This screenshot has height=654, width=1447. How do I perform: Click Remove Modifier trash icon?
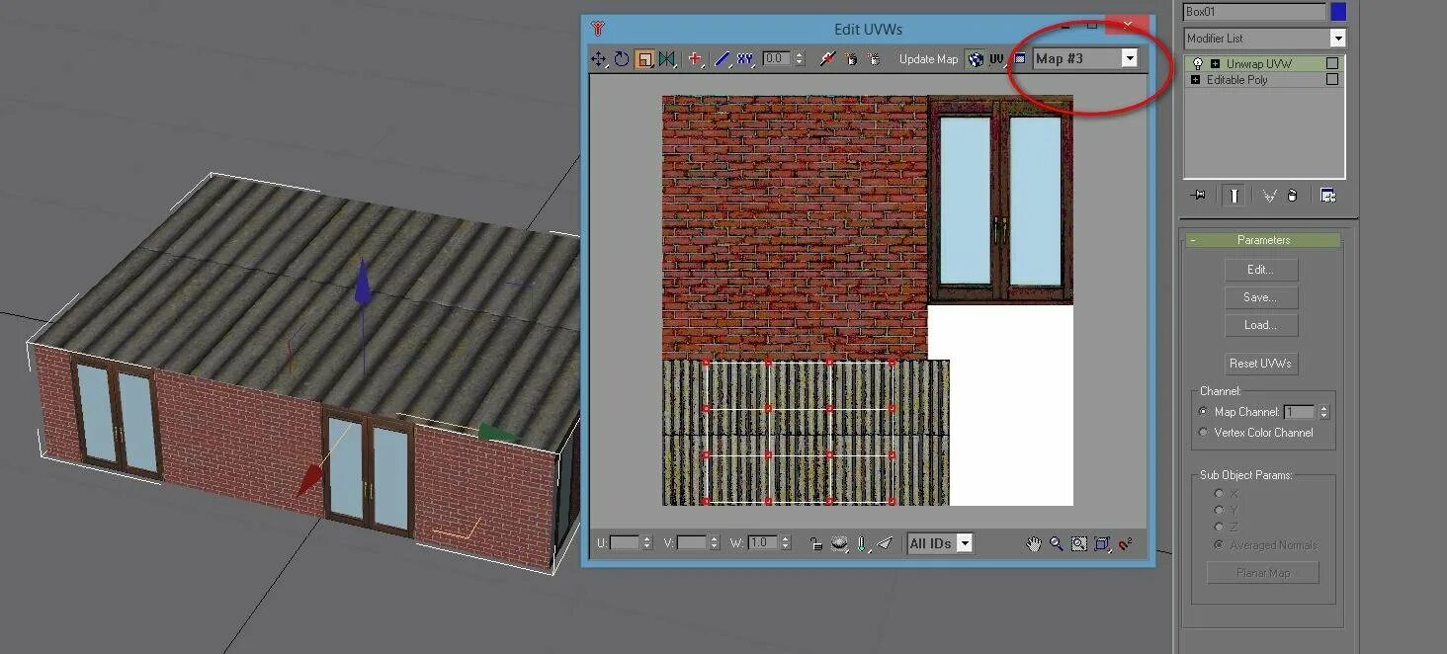tap(1293, 196)
